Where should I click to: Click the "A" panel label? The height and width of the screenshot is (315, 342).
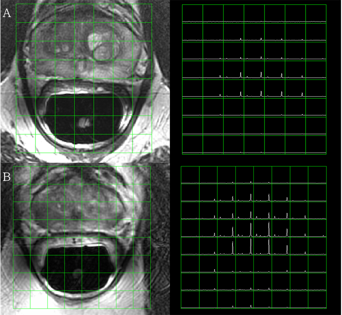pos(7,13)
